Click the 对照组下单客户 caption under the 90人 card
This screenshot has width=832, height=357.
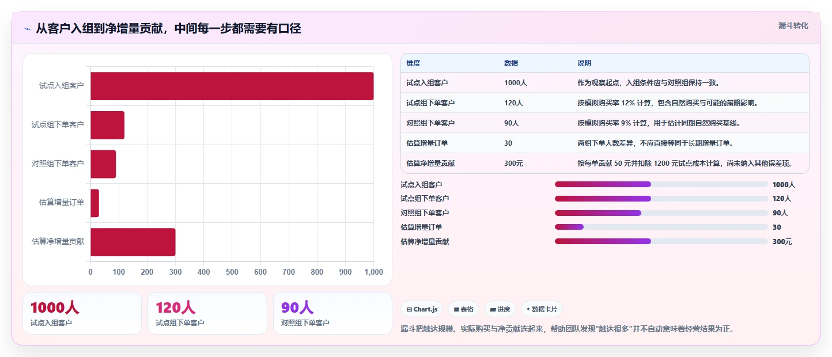point(305,323)
